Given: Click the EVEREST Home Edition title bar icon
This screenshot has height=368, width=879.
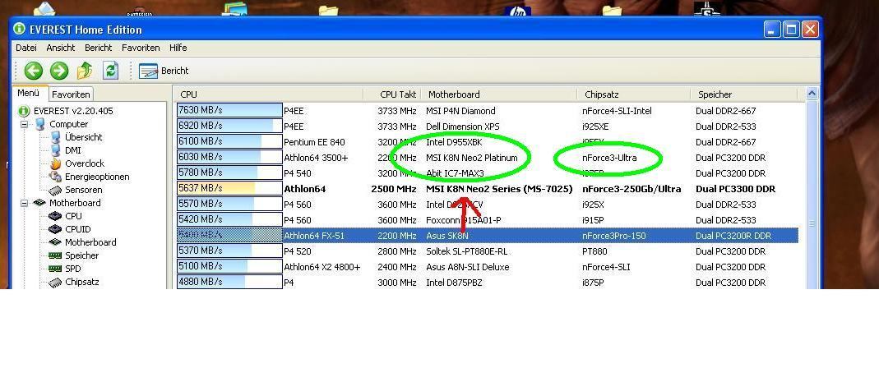Looking at the screenshot, I should 20,29.
